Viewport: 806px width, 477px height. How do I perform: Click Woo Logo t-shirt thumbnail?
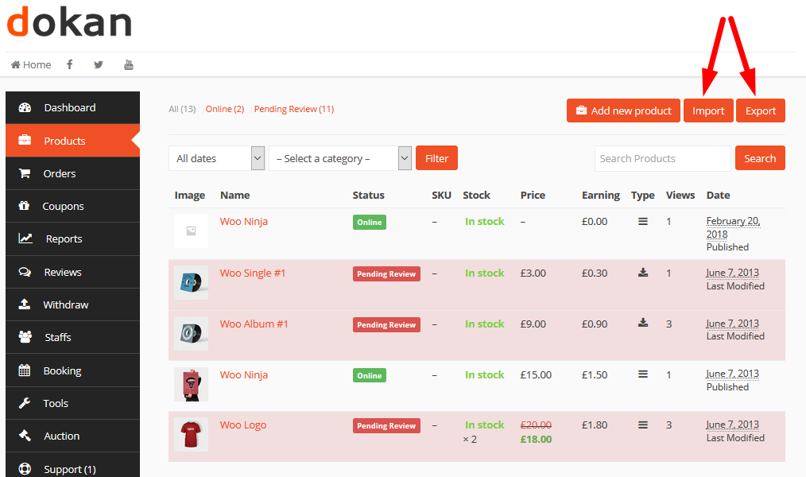pyautogui.click(x=192, y=434)
